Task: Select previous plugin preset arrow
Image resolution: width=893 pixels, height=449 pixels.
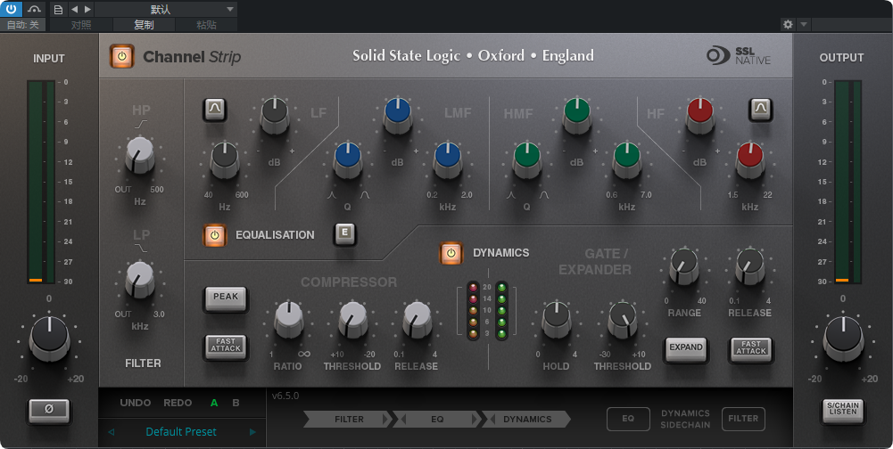Action: [111, 432]
